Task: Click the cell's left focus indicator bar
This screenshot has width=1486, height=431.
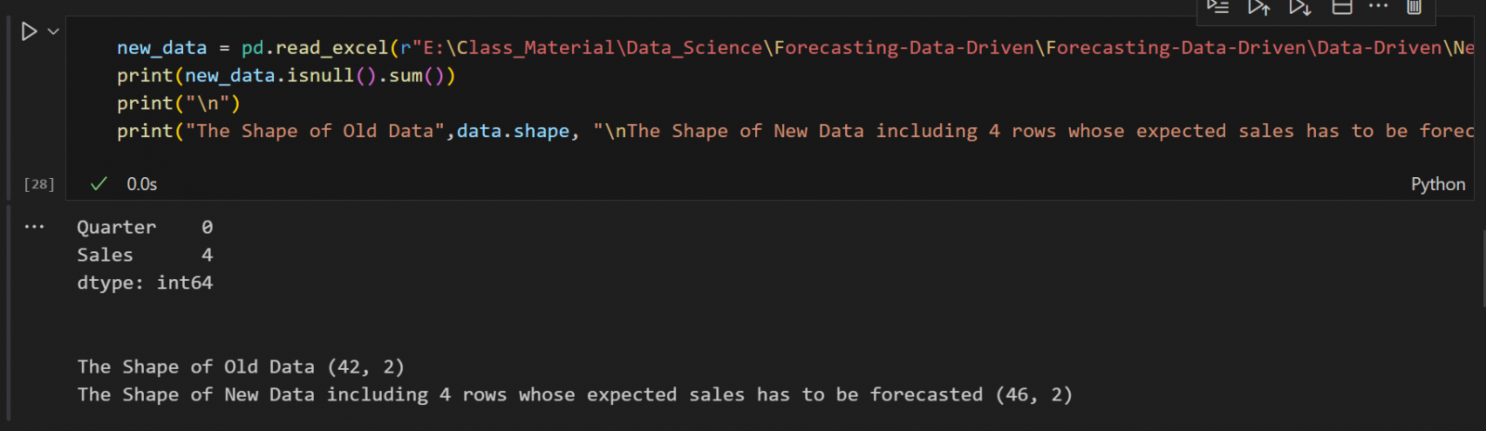Action: click(x=8, y=111)
